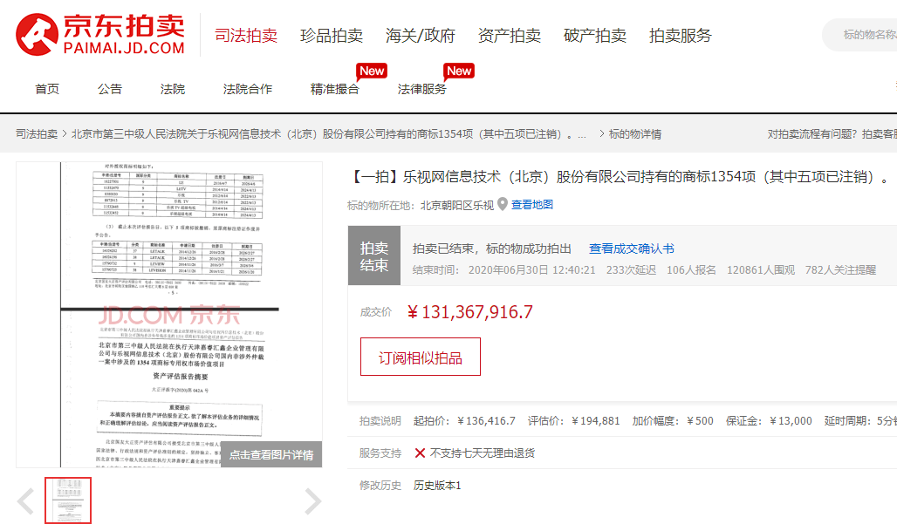Screen dimensions: 897x531
Task: Open 公告 in sub navigation
Action: (110, 89)
